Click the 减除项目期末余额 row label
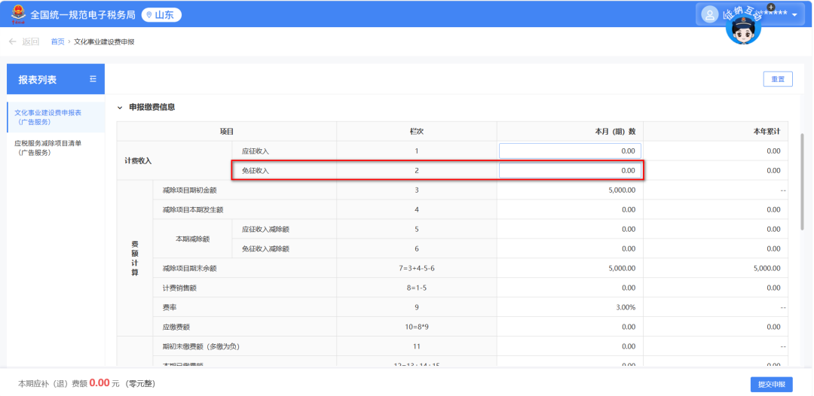This screenshot has width=814, height=396. [189, 269]
